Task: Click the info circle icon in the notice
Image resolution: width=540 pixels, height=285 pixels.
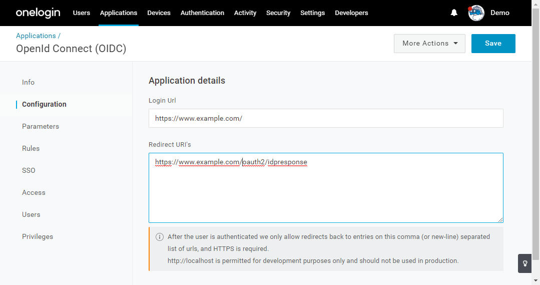Action: tap(160, 237)
